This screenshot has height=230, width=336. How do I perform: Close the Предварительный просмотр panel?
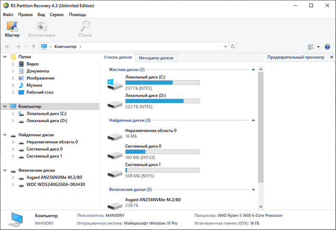(331, 57)
